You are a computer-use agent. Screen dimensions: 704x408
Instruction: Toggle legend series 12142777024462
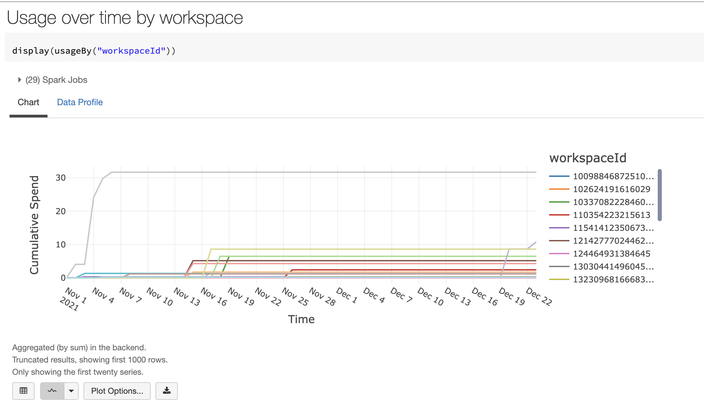(613, 241)
